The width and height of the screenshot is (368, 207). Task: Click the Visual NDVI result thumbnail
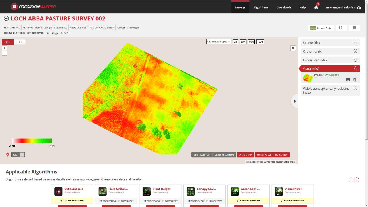pos(308,78)
